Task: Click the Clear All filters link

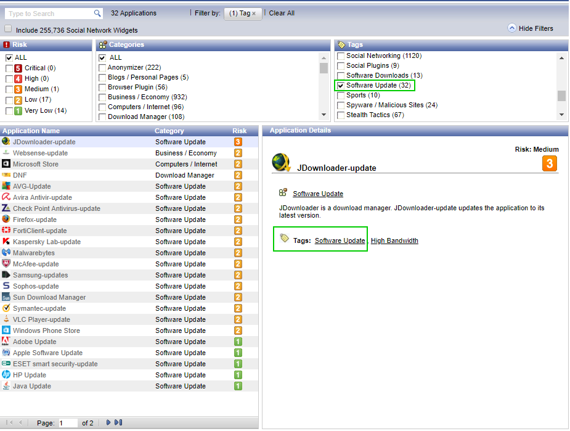Action: pos(282,13)
